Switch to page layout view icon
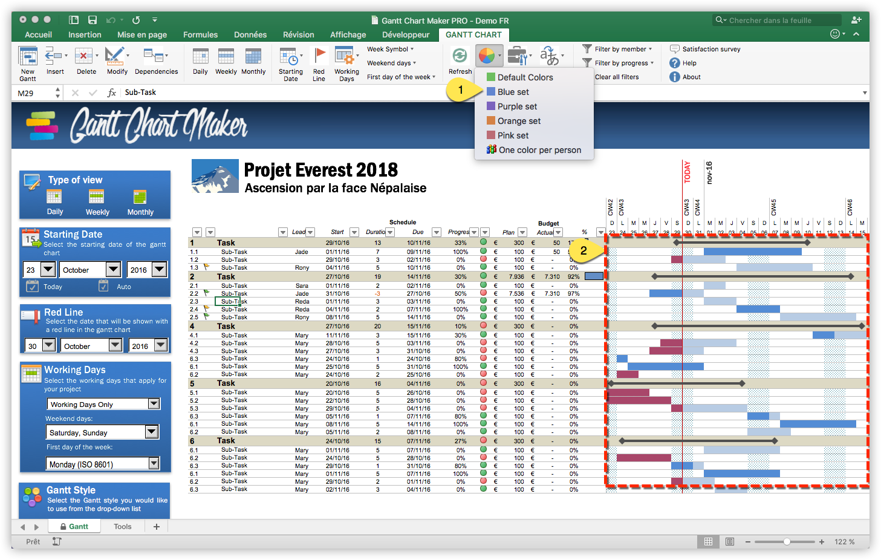 pyautogui.click(x=730, y=542)
